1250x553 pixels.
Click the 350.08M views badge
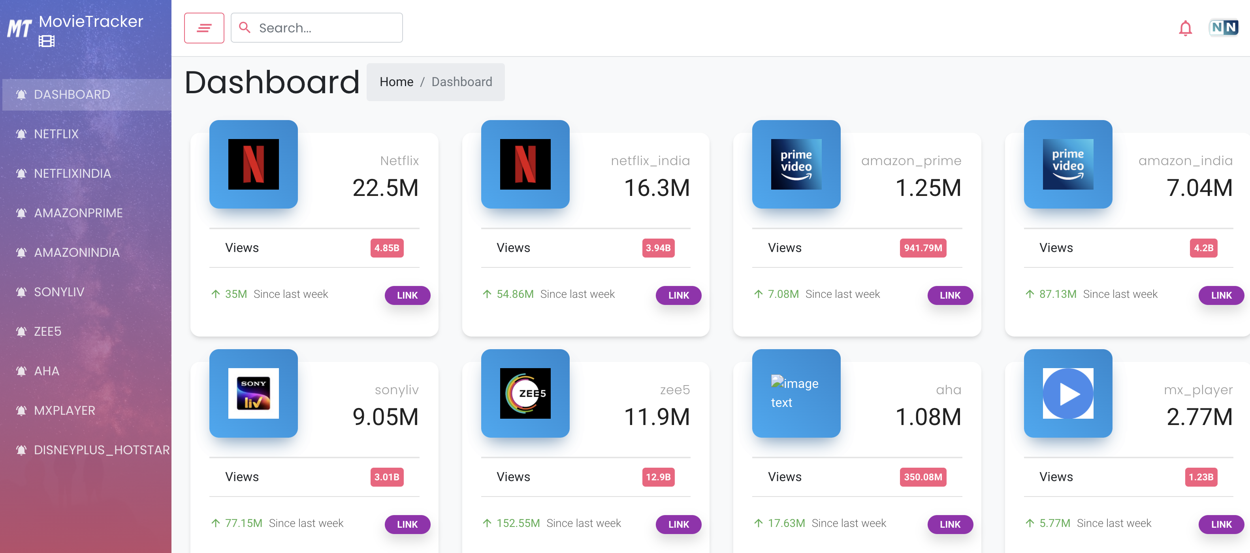click(923, 477)
